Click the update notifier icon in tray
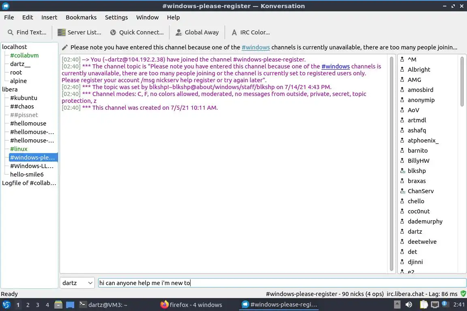The height and width of the screenshot is (311, 467). pyautogui.click(x=445, y=304)
